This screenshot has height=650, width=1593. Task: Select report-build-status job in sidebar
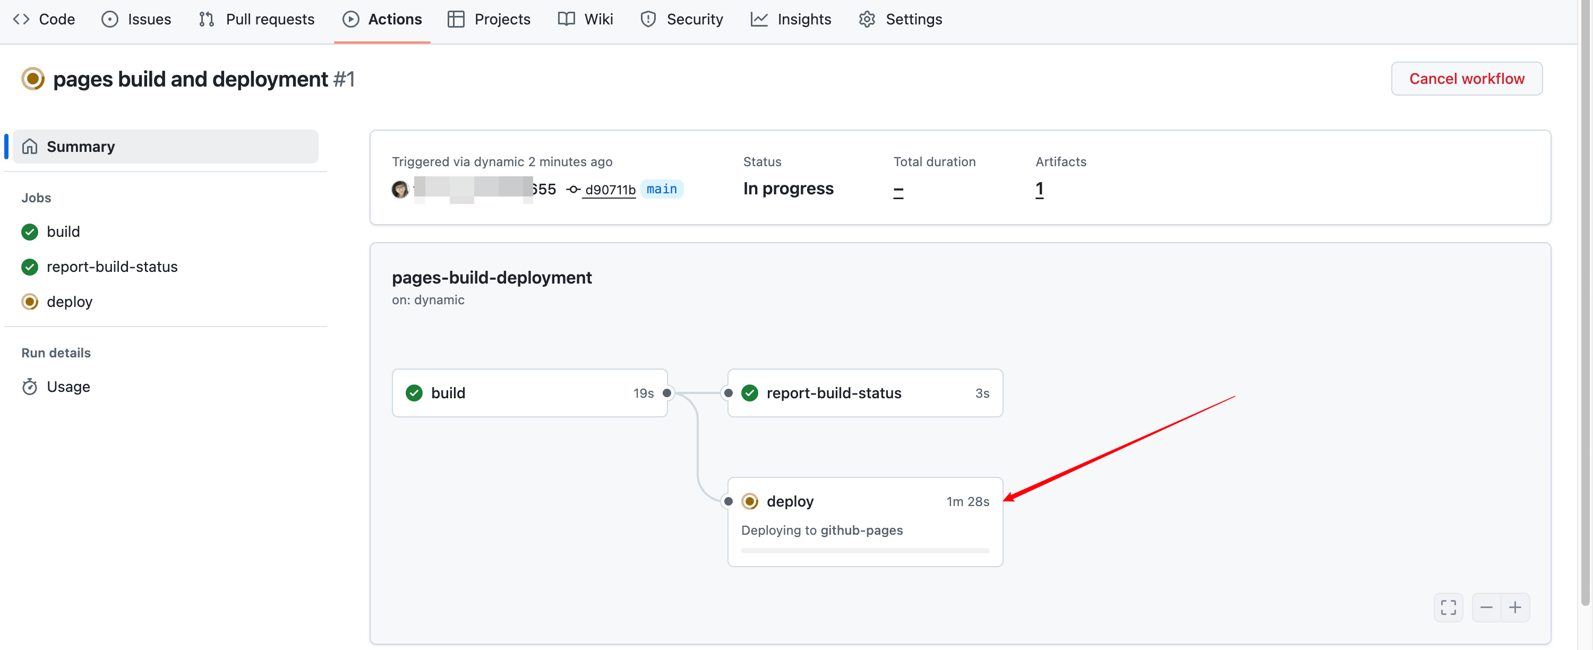[x=112, y=267]
